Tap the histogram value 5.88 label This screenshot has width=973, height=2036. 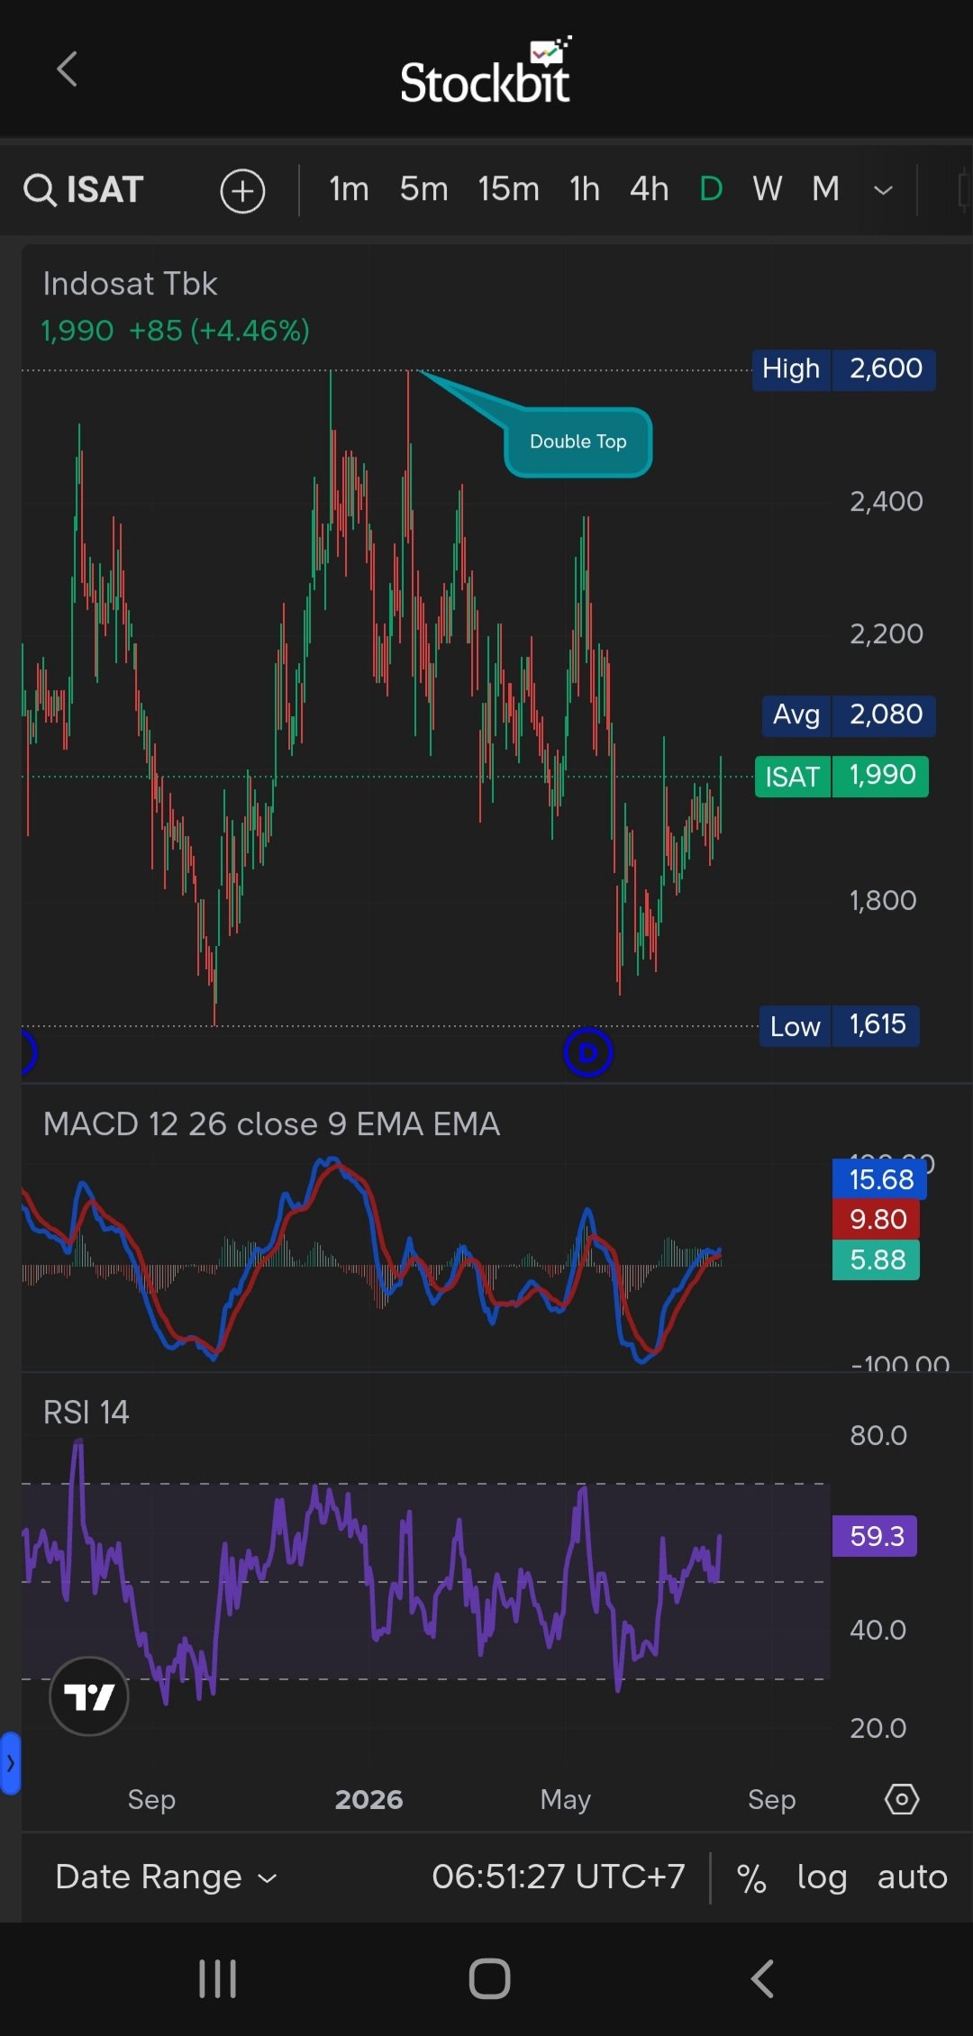(877, 1259)
